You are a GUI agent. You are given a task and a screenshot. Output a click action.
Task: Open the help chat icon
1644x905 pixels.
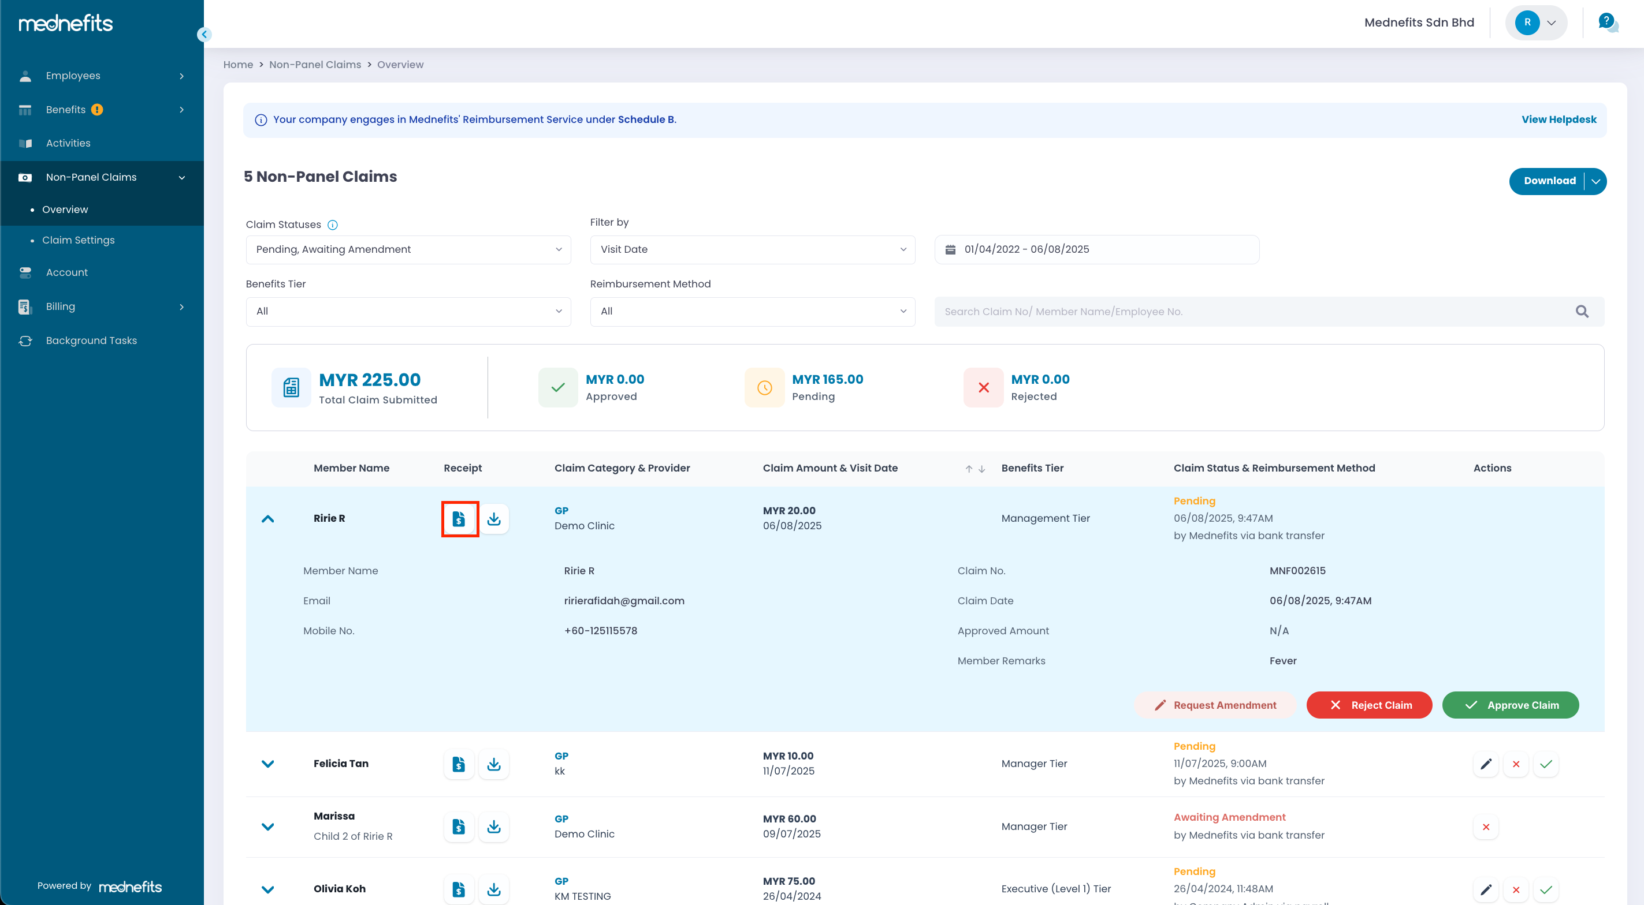coord(1608,23)
